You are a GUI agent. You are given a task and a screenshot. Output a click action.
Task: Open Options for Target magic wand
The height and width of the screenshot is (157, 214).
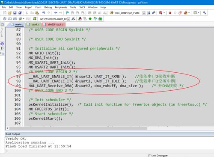tap(73, 19)
